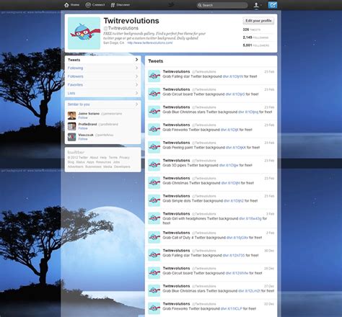Select the Favorites tab in sidebar
The height and width of the screenshot is (317, 342).
click(102, 85)
